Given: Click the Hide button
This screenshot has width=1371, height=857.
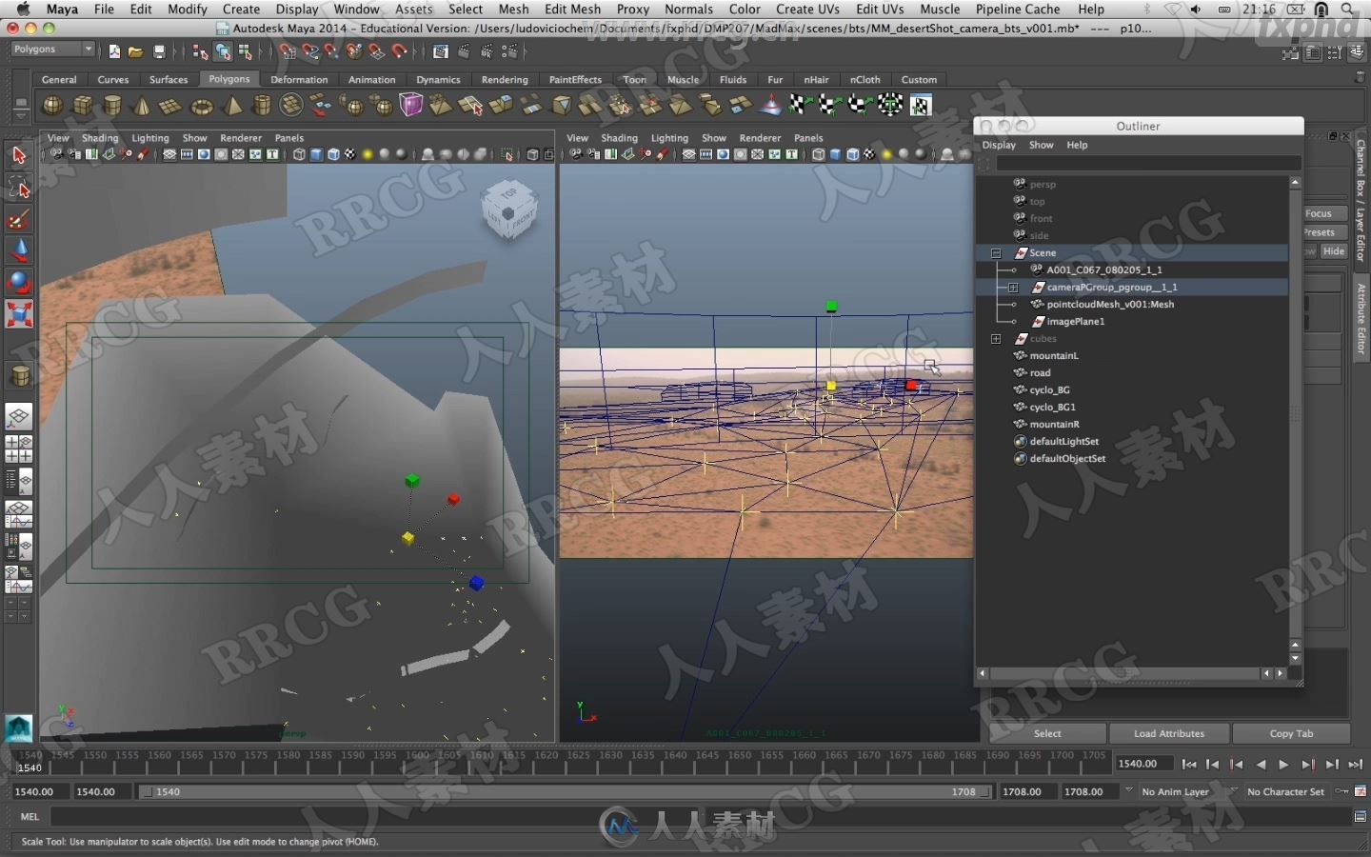Looking at the screenshot, I should coord(1334,251).
